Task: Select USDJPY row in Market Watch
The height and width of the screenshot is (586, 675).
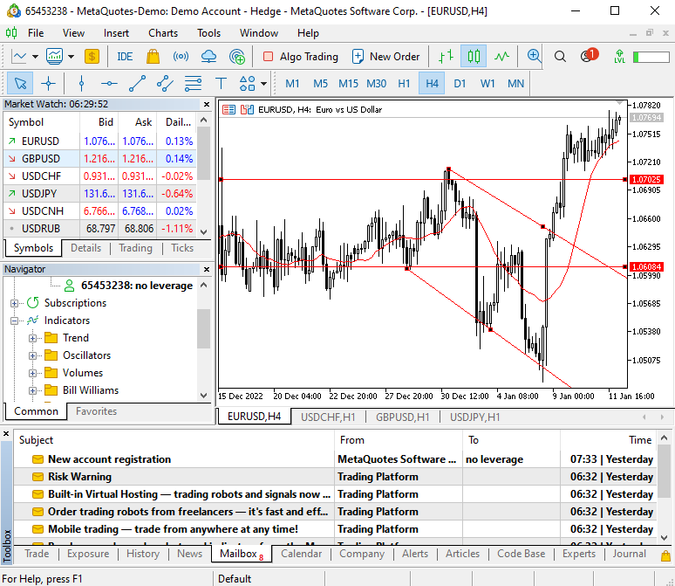Action: pos(99,194)
